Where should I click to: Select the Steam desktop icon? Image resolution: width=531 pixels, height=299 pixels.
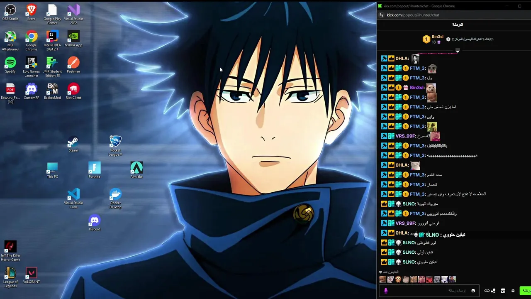pos(73,144)
